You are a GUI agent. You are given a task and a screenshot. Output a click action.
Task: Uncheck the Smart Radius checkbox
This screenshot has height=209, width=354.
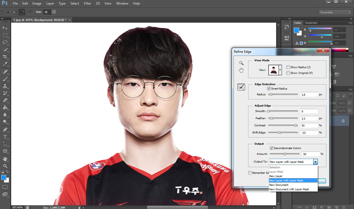click(x=269, y=89)
